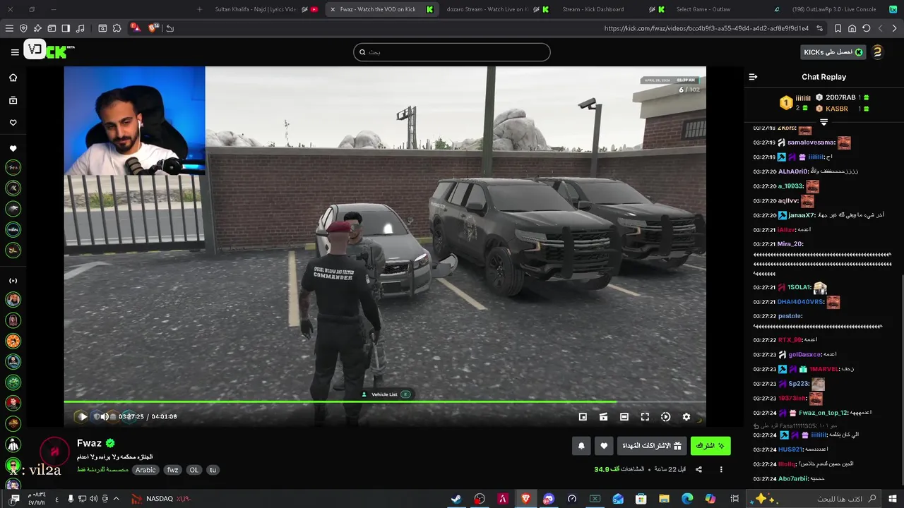Screen dimensions: 904x508
Task: Click the Arabic tag
Action: click(145, 470)
